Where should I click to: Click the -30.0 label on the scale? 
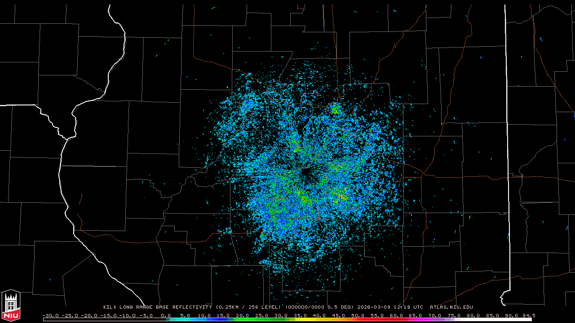click(x=50, y=315)
